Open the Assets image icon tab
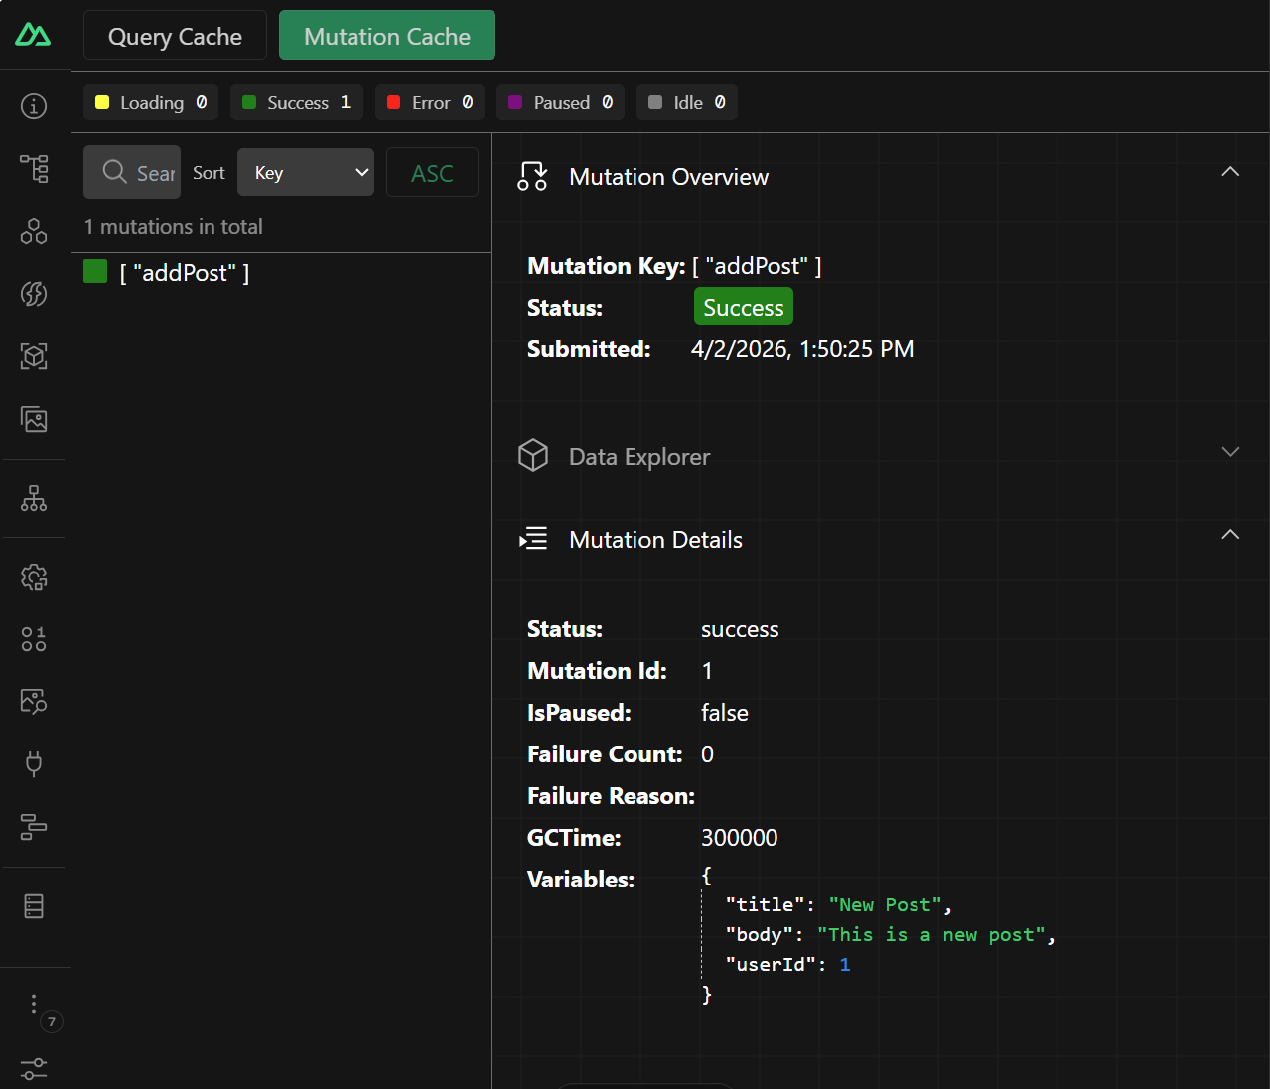Image resolution: width=1270 pixels, height=1089 pixels. [x=34, y=419]
